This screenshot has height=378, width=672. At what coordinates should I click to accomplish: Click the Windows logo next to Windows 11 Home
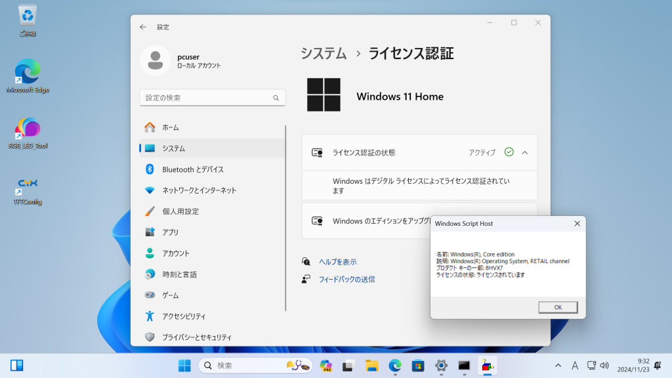(x=324, y=94)
